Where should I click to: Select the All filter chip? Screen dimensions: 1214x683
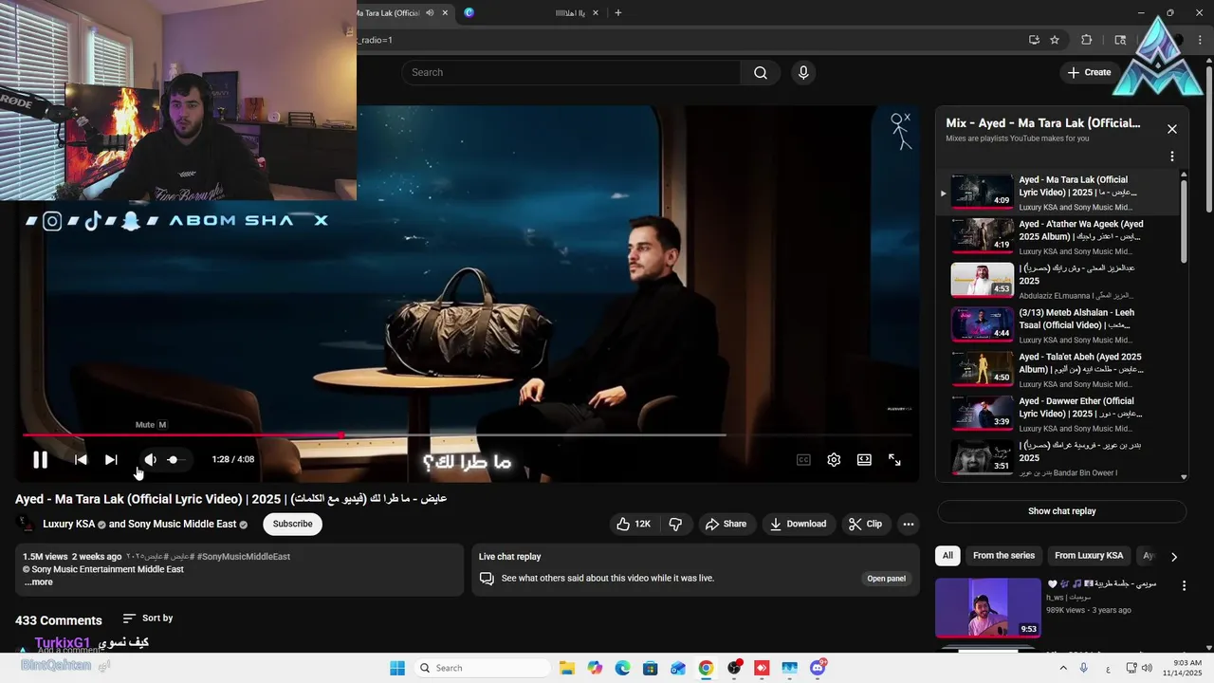click(x=947, y=556)
